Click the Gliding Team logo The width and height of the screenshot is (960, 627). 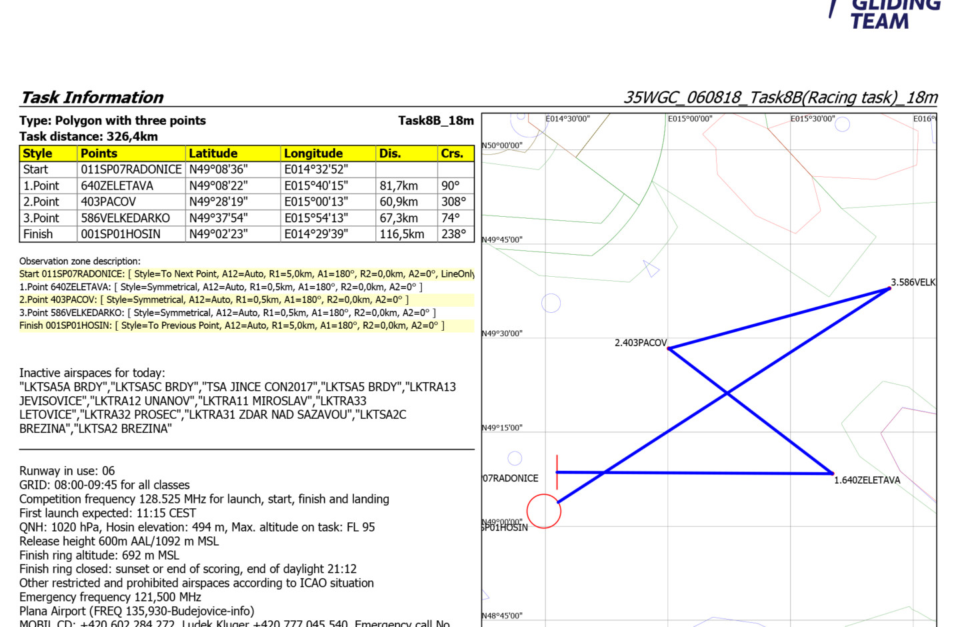pos(887,13)
